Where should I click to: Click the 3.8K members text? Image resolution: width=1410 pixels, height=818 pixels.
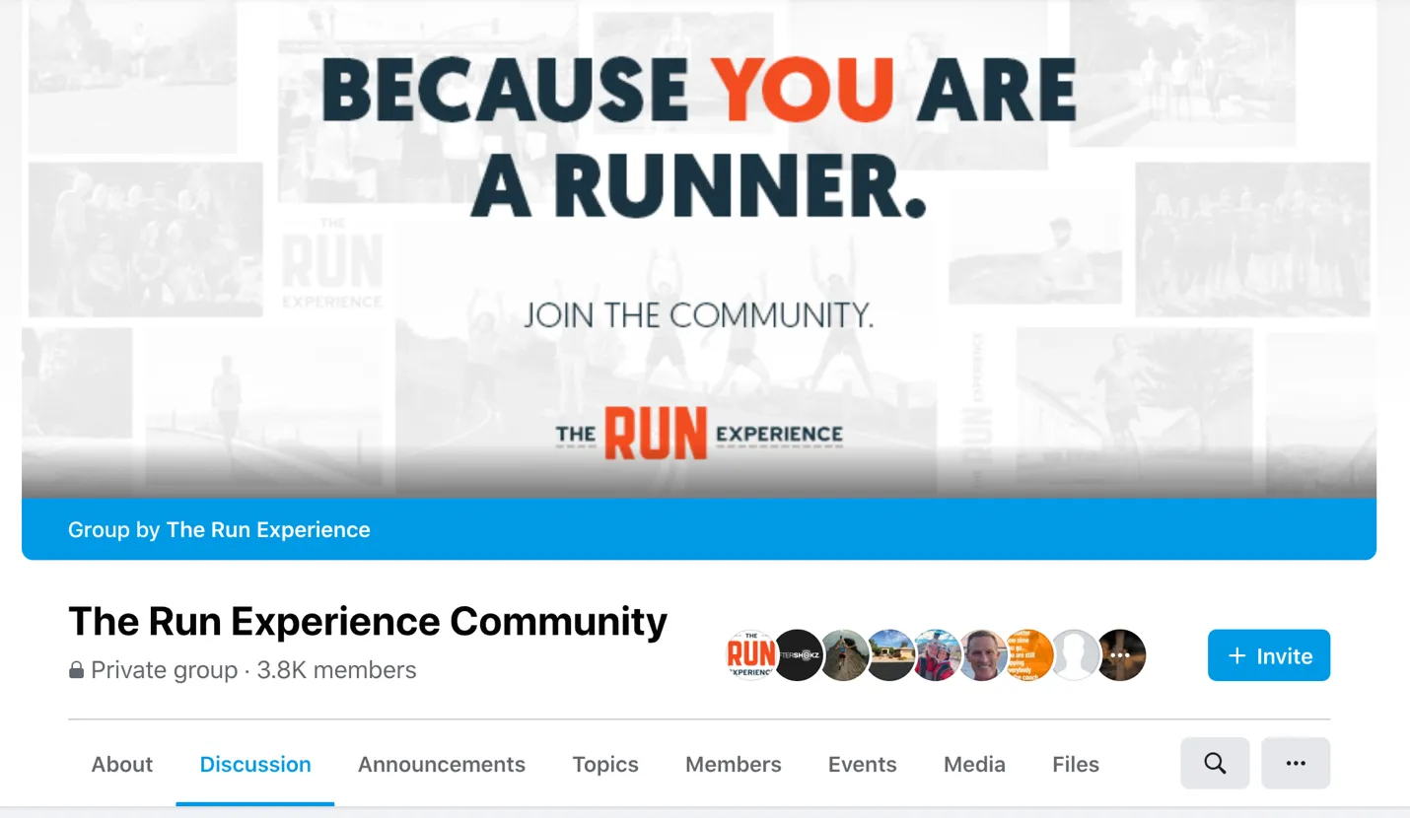[336, 670]
